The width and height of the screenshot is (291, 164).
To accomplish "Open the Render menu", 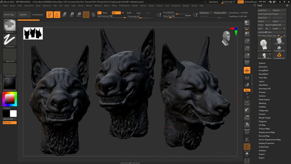I will point(135,6).
